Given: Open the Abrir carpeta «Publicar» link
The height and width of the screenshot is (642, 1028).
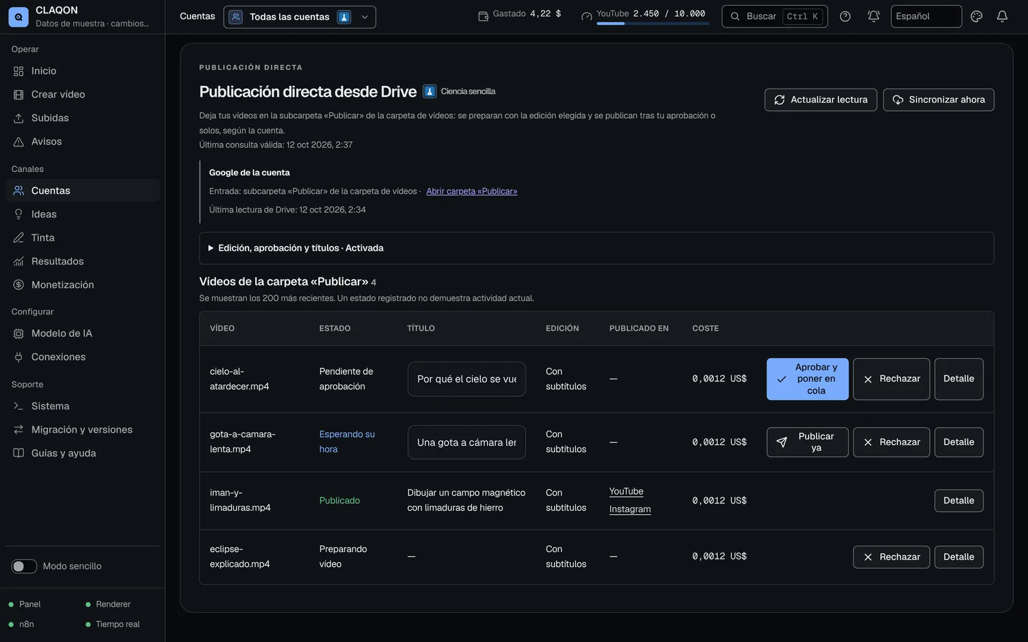Looking at the screenshot, I should pos(472,191).
